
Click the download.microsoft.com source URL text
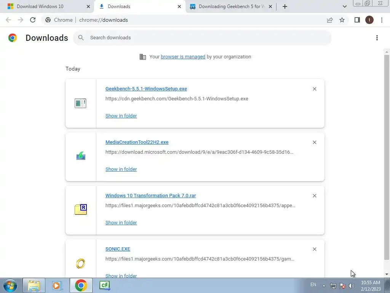coord(199,152)
